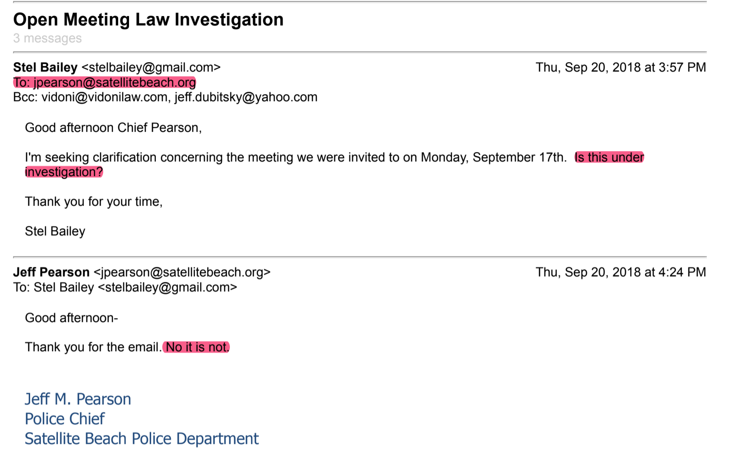Click stelbailey@gmail.com sender address in first message

[x=151, y=68]
